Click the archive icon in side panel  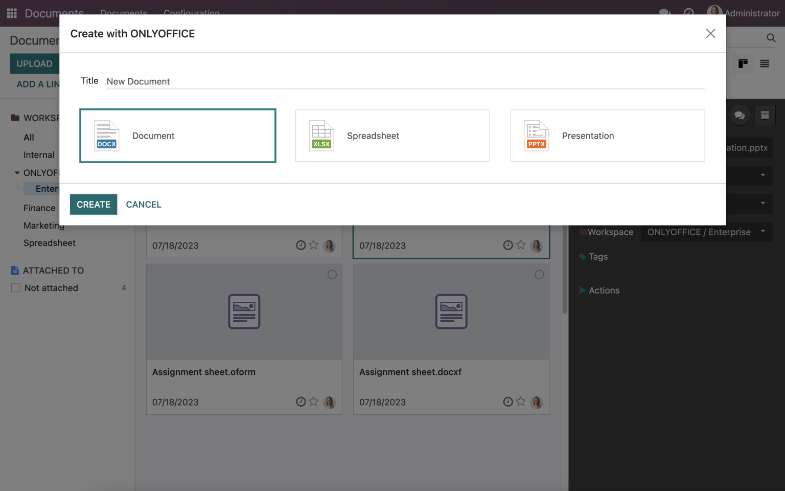[765, 116]
